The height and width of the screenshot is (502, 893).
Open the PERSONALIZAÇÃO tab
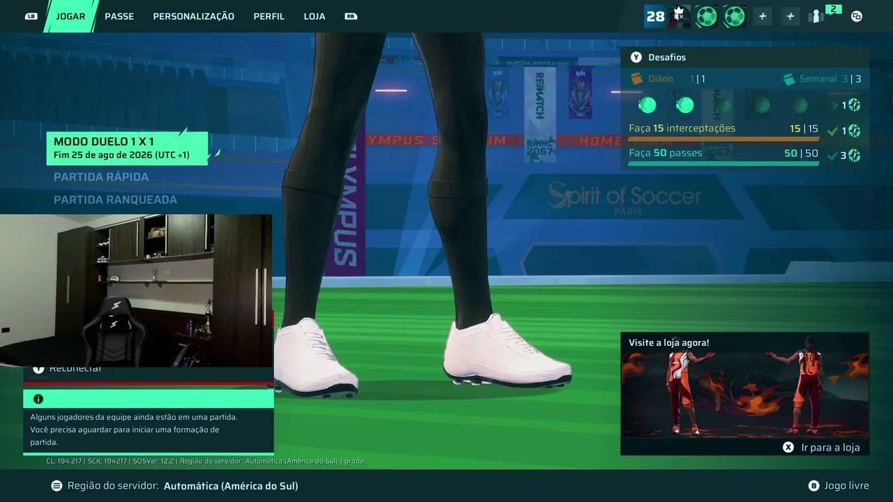pos(194,16)
